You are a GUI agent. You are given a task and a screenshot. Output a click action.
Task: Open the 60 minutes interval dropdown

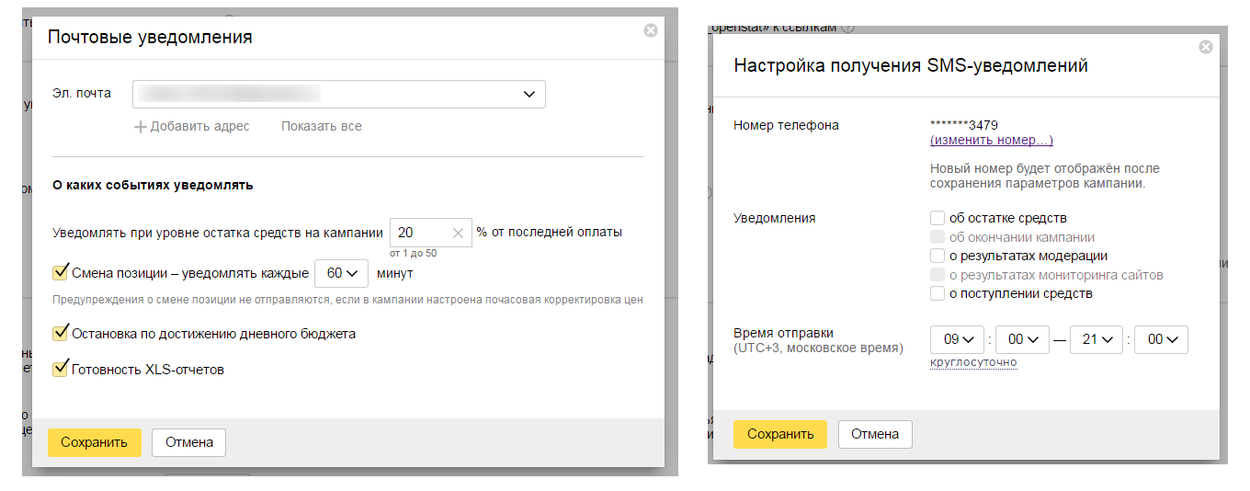[x=341, y=274]
